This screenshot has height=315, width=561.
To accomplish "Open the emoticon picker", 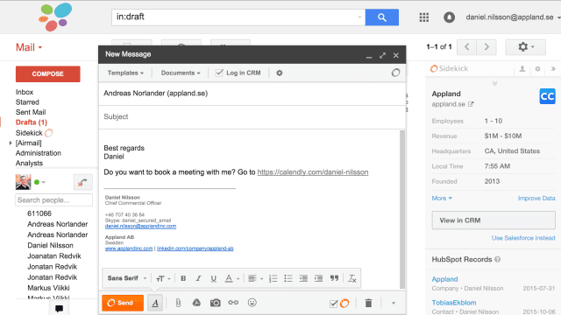I will pos(252,303).
